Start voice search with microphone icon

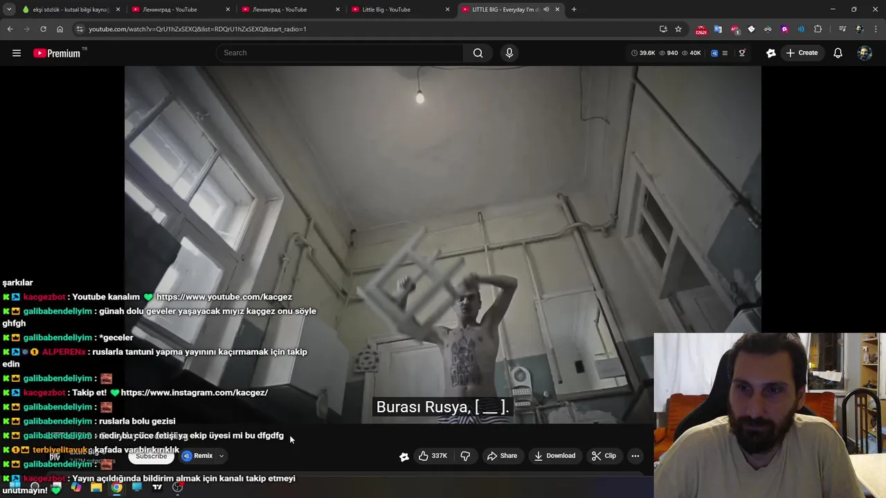coord(509,53)
